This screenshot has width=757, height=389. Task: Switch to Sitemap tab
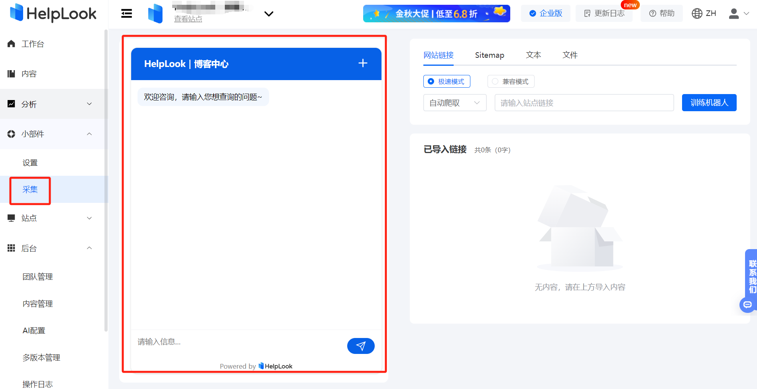(490, 55)
